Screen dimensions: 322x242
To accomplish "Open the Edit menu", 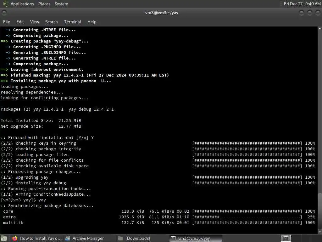I will (x=20, y=22).
